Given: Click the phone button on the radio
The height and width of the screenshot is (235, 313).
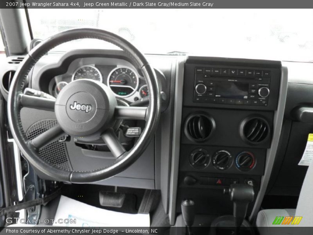Looking at the screenshot, I should (233, 72).
